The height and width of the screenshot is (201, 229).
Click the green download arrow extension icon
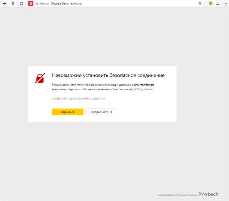pyautogui.click(x=210, y=3)
